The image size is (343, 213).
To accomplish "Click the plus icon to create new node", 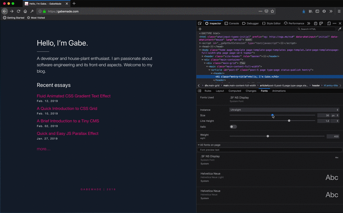I will click(x=200, y=29).
